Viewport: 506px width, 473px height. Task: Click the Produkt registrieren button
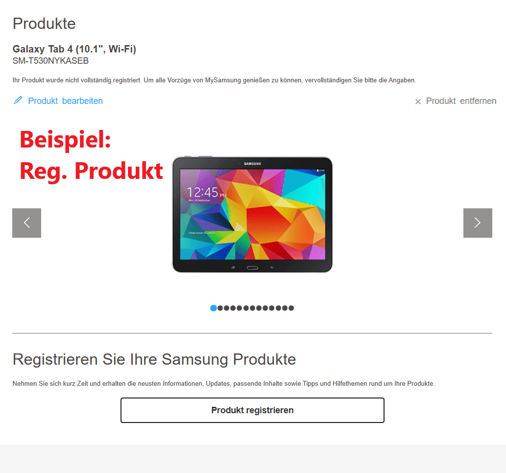[252, 410]
